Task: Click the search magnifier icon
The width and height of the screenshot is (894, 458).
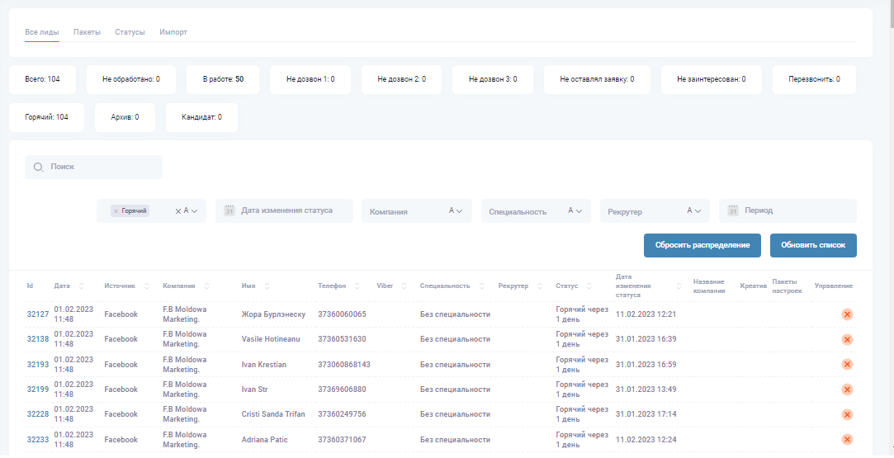Action: point(38,167)
